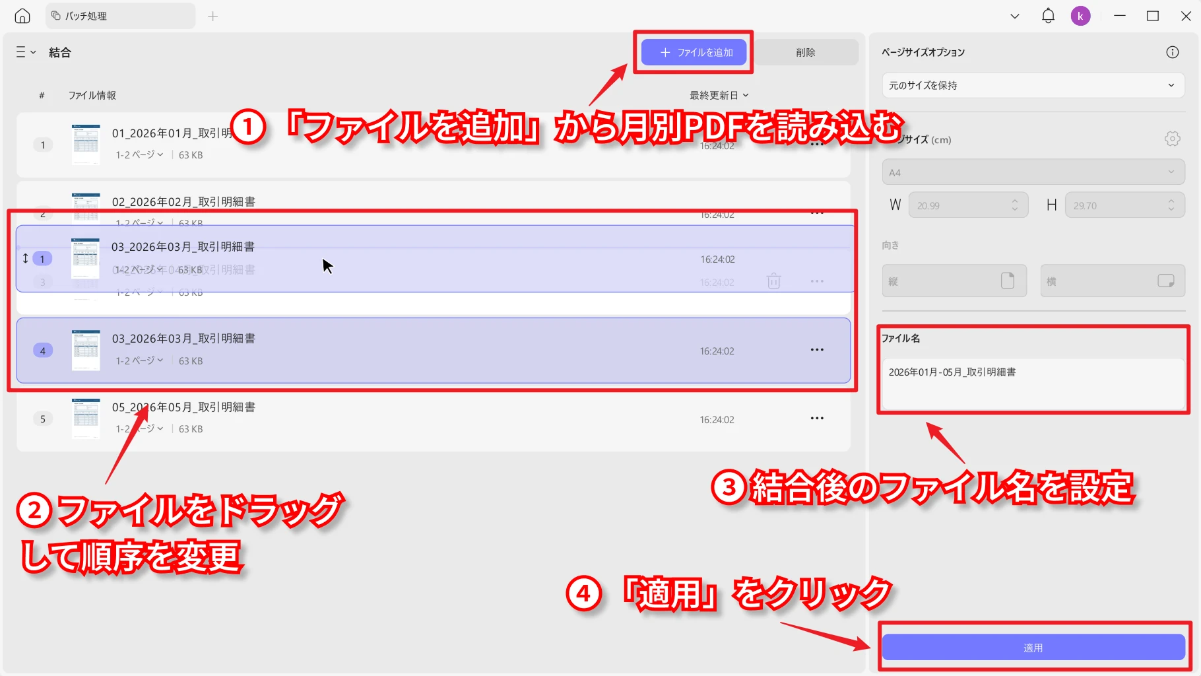Click file name 05_2026年05月_取引明細書
Screen dimensions: 1201x676
tap(183, 407)
